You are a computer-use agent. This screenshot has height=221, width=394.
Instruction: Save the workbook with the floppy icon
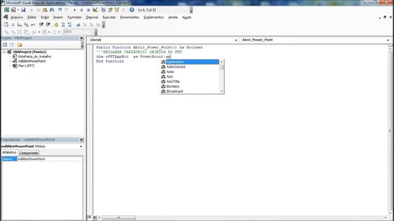[x=23, y=10]
